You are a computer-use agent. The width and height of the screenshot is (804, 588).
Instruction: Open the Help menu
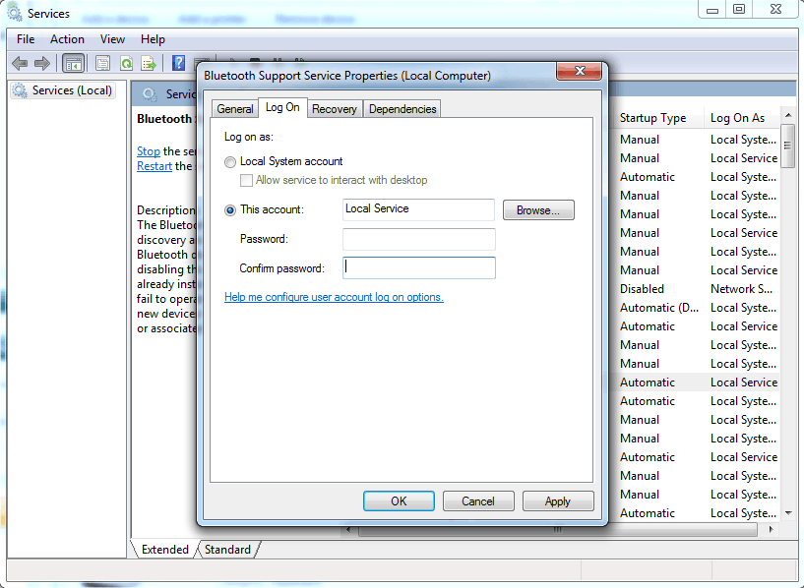coord(153,39)
